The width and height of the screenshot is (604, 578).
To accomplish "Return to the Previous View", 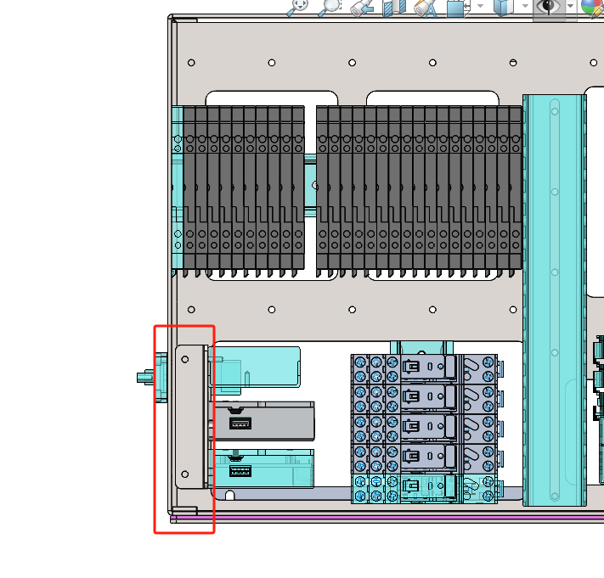I will click(362, 7).
